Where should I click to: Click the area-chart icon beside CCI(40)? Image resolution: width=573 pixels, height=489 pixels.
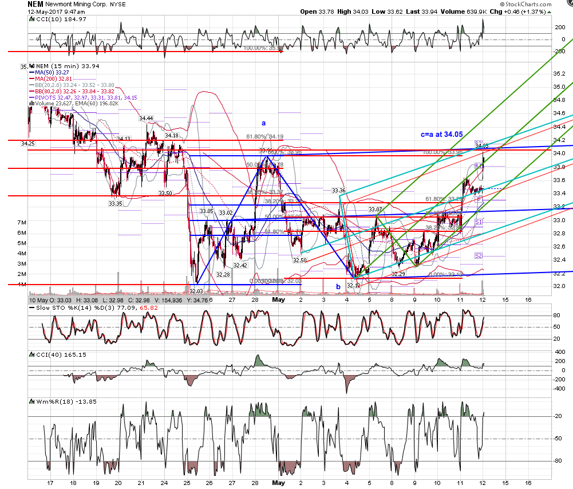tap(32, 355)
